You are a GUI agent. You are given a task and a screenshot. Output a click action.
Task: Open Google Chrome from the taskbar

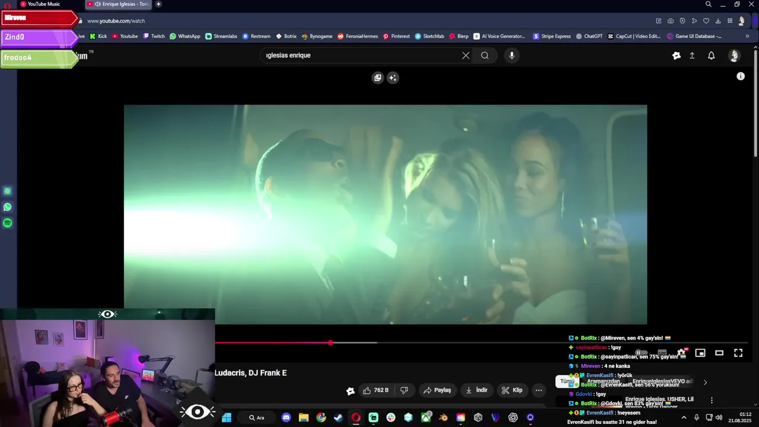point(321,418)
